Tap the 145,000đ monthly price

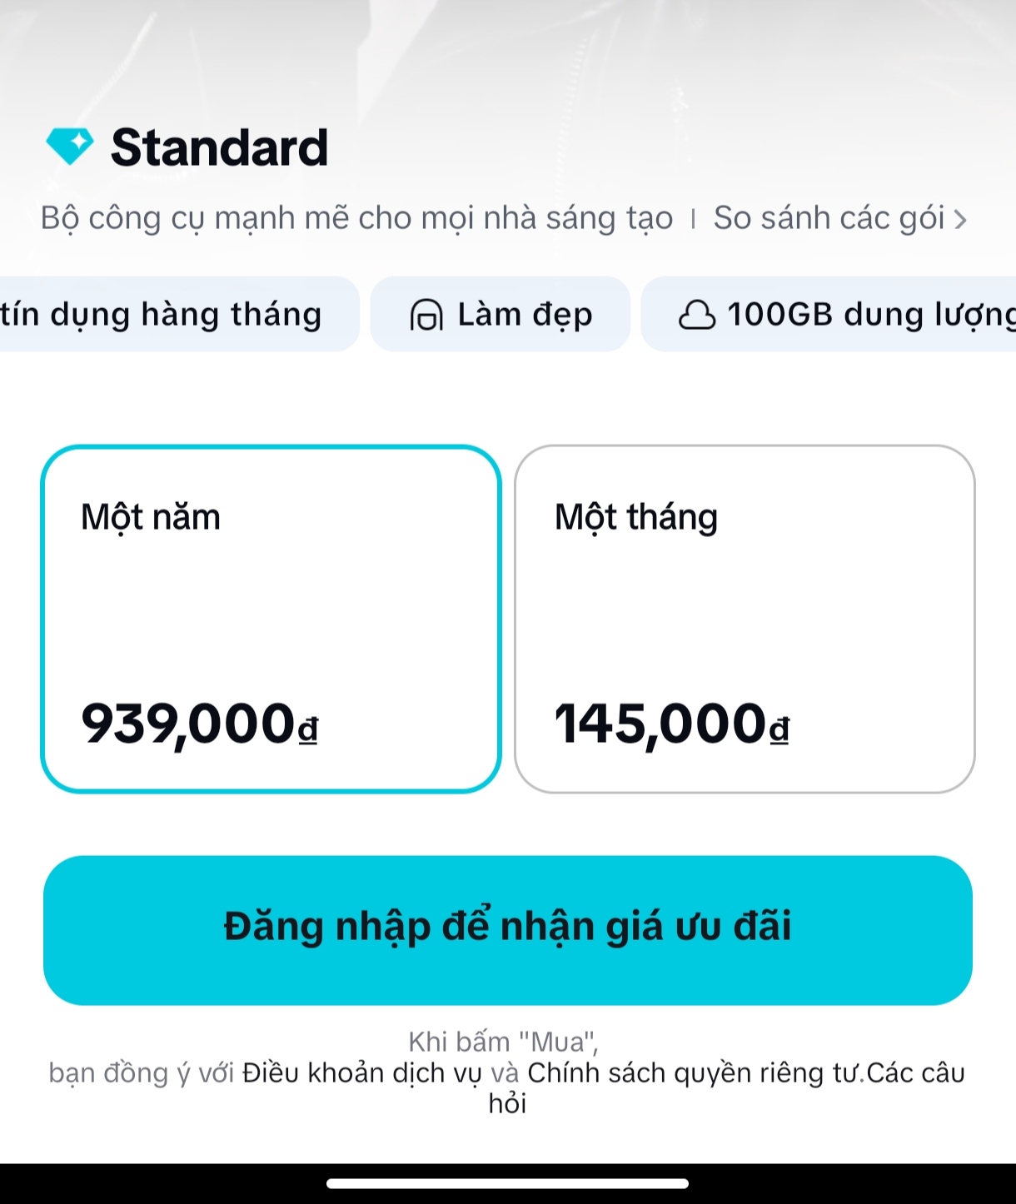(671, 724)
